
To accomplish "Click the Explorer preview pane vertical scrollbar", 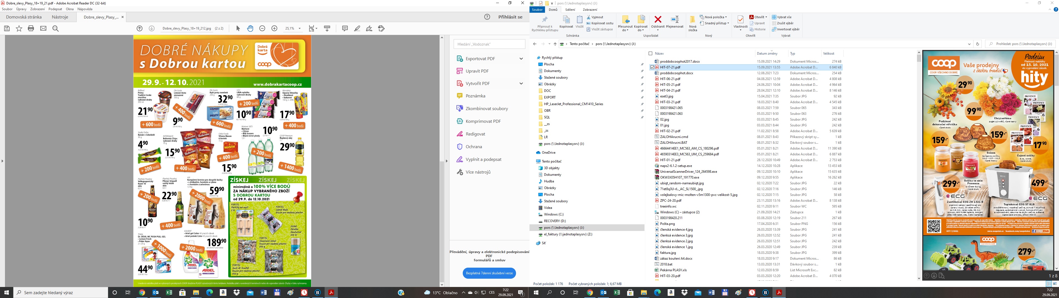I will click(x=1056, y=161).
